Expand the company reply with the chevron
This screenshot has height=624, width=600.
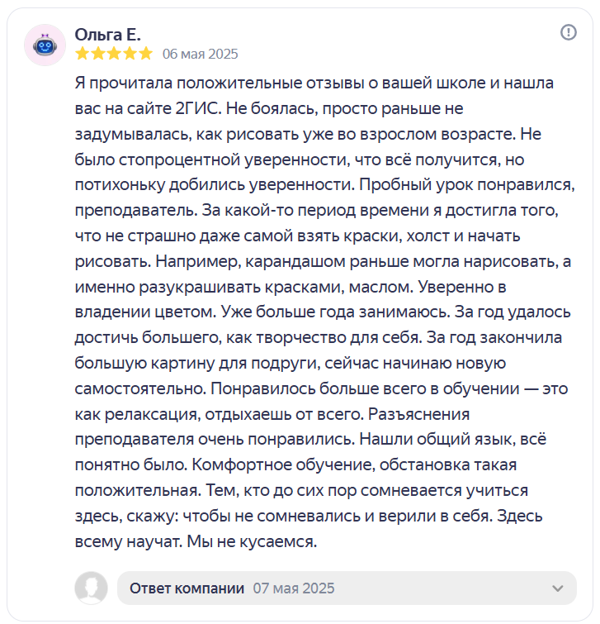coord(558,588)
